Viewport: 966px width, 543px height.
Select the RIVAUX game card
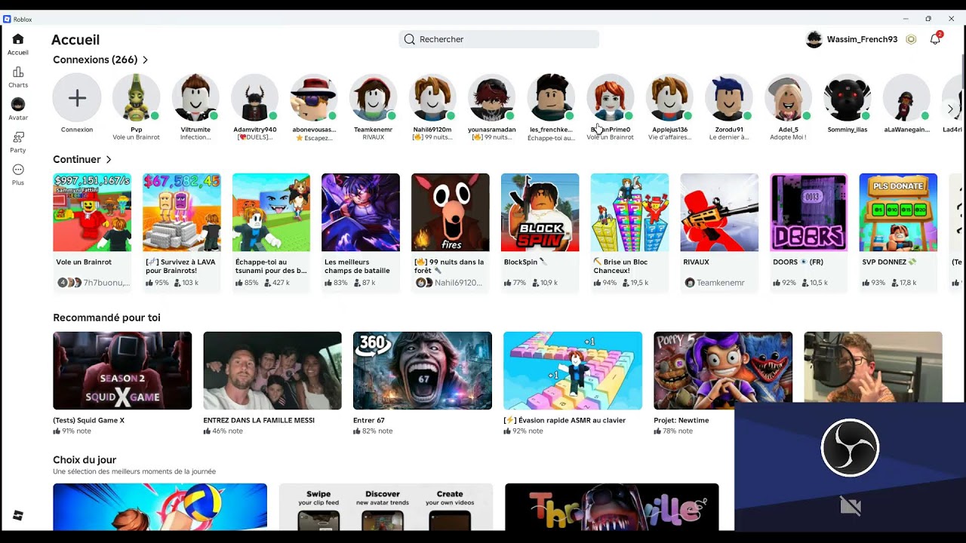pyautogui.click(x=719, y=232)
